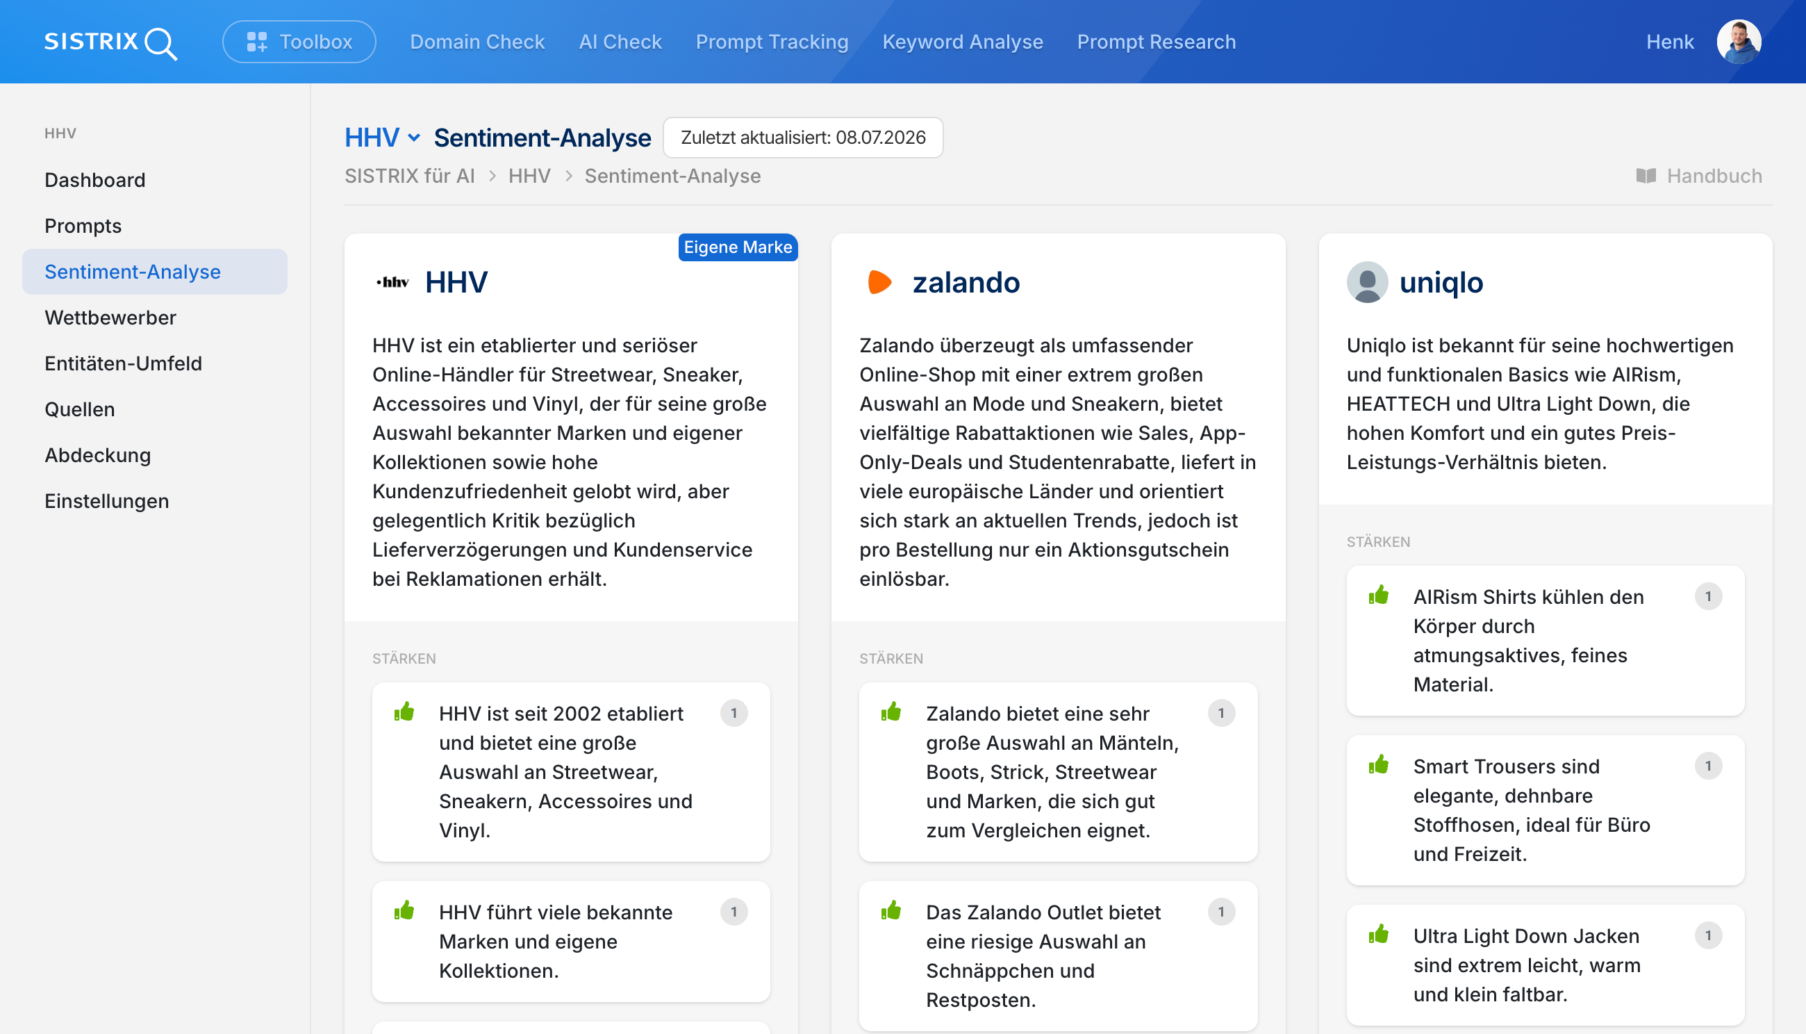Click count badge on 'HHV führt viele bekannte Marken'
The width and height of the screenshot is (1806, 1034).
click(x=734, y=912)
